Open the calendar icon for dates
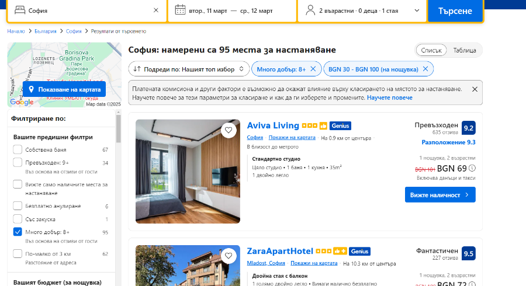This screenshot has height=286, width=526. (180, 10)
